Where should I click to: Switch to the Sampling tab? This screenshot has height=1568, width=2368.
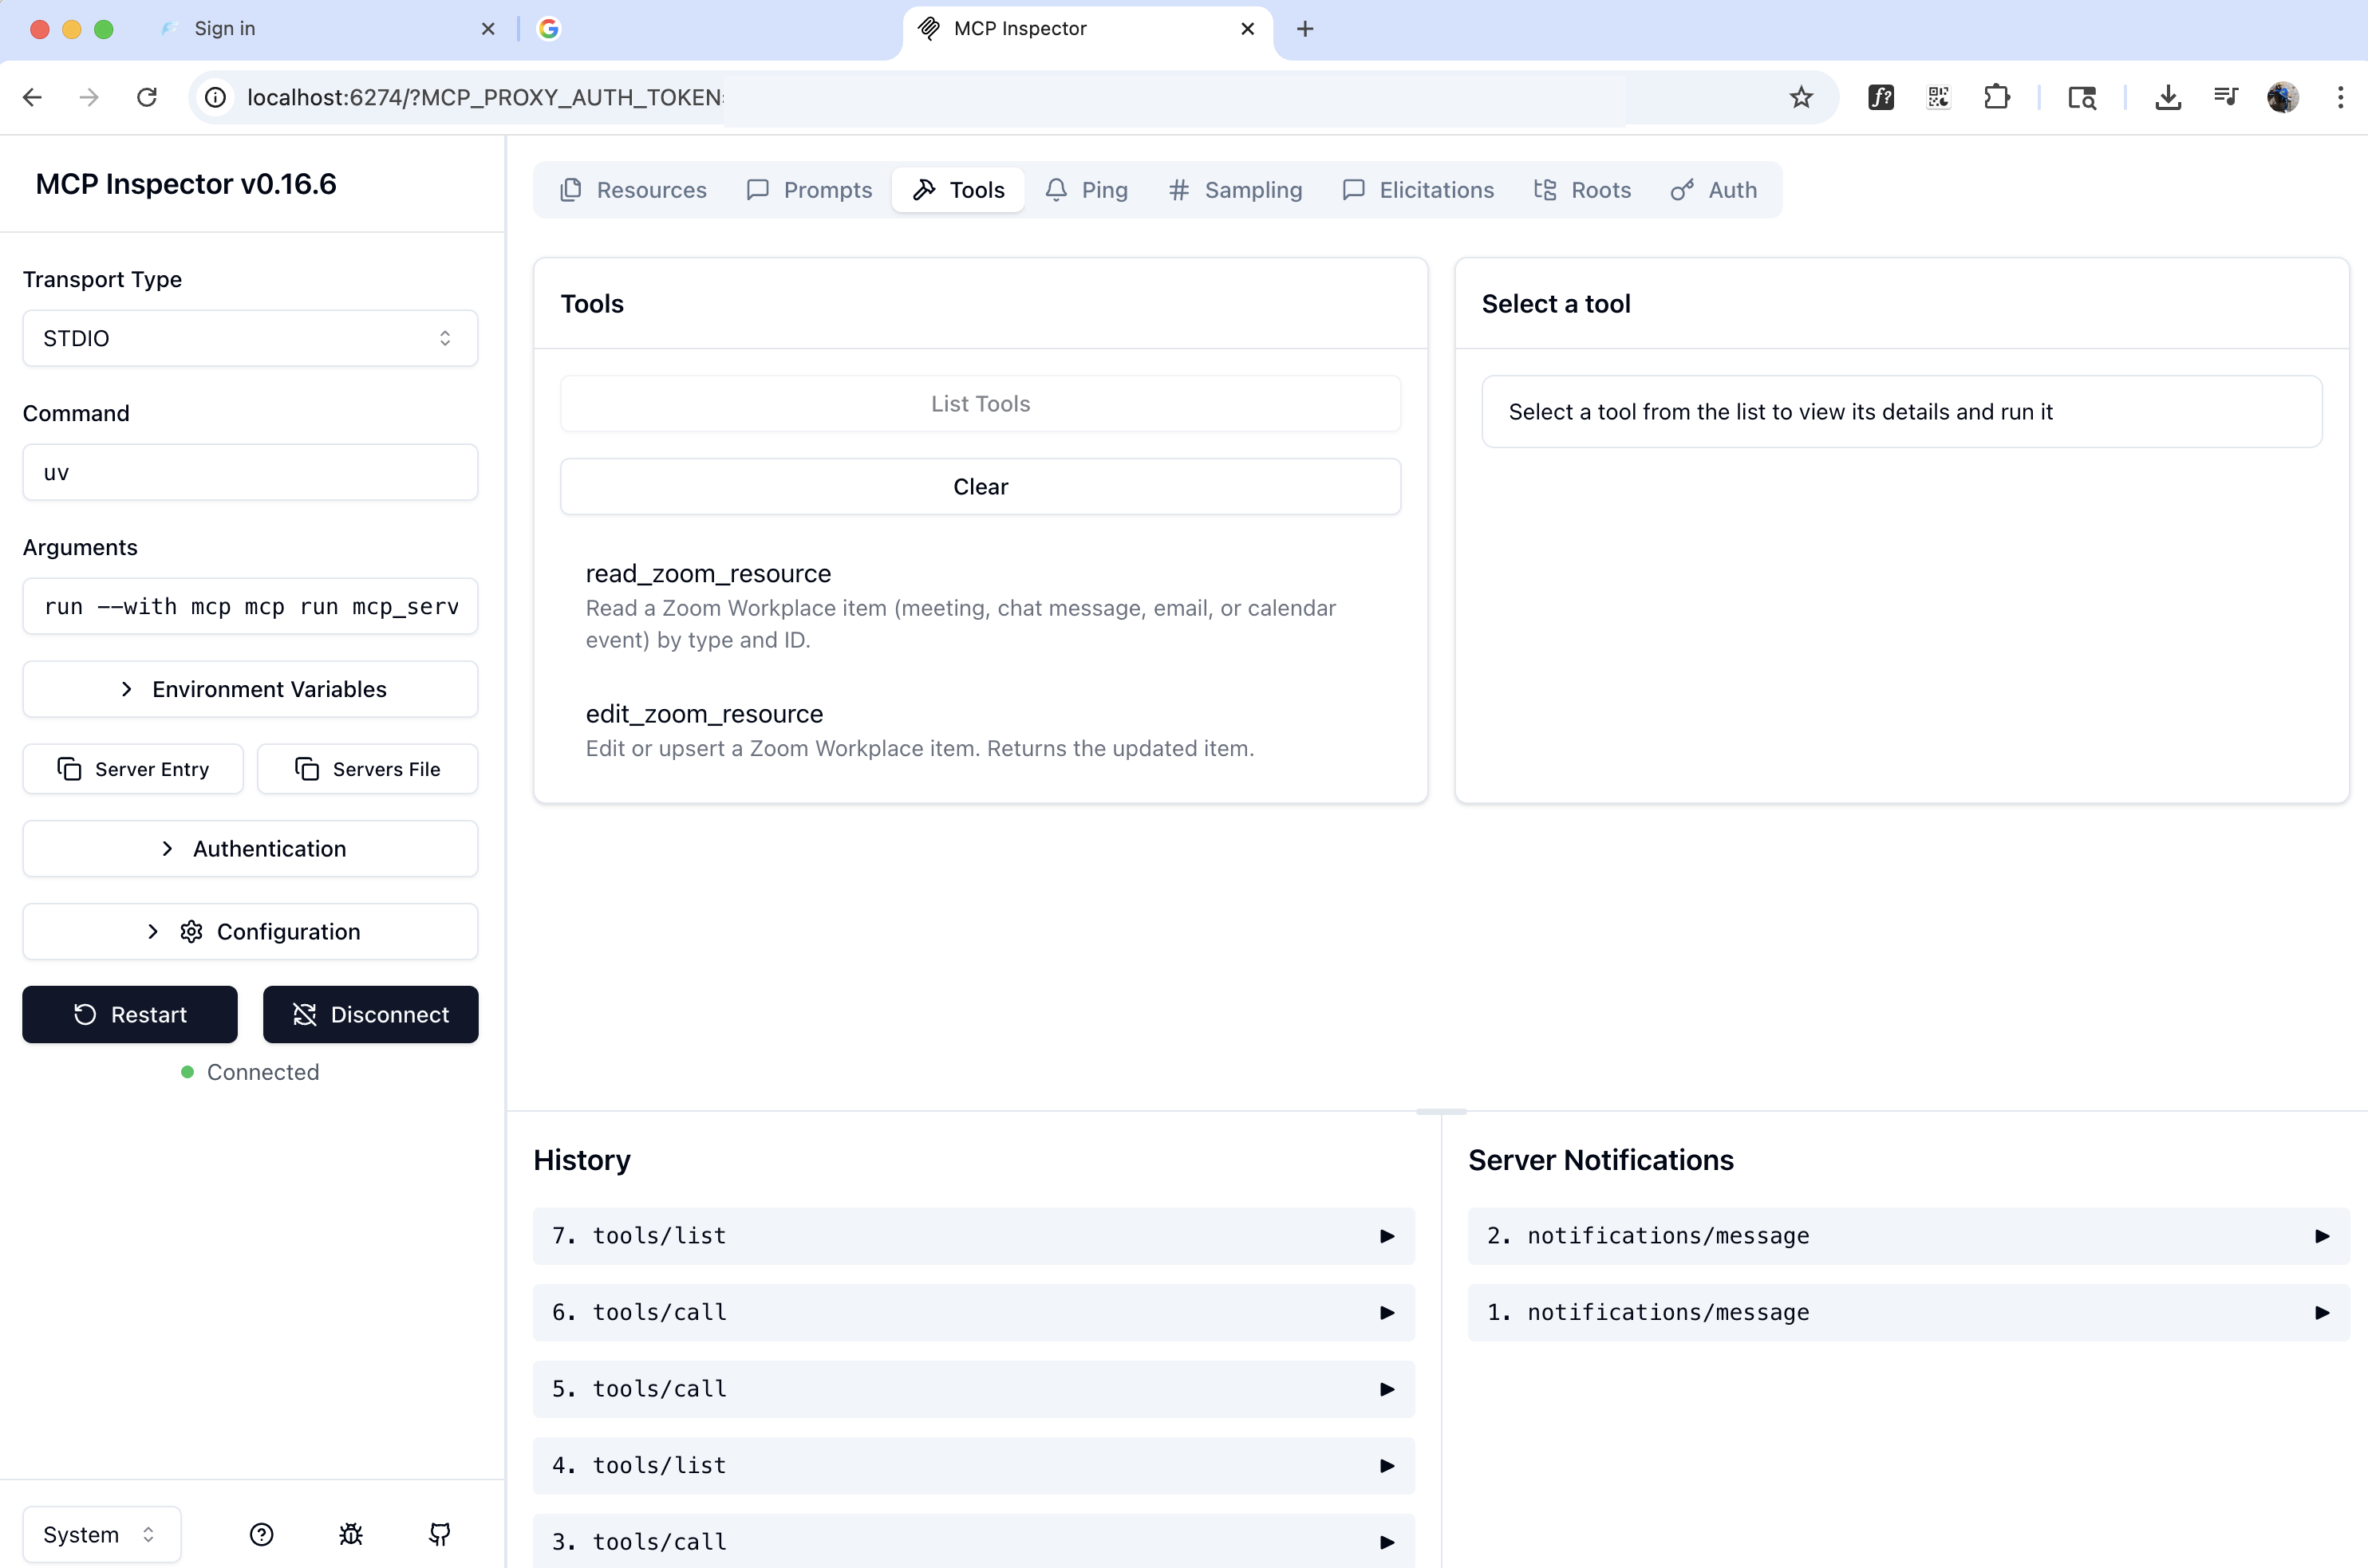coord(1236,190)
